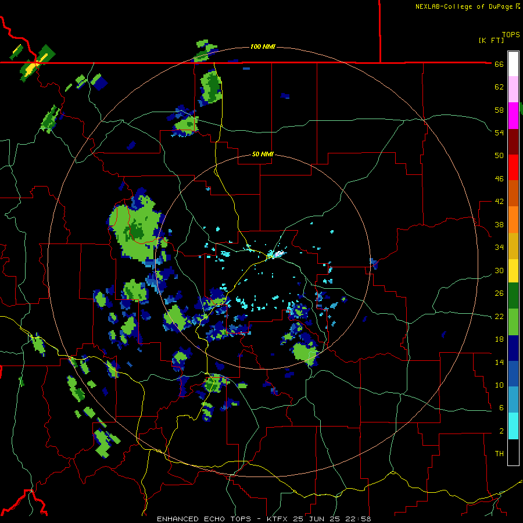Click the '46' legend value
The height and width of the screenshot is (523, 523).
[x=499, y=179]
